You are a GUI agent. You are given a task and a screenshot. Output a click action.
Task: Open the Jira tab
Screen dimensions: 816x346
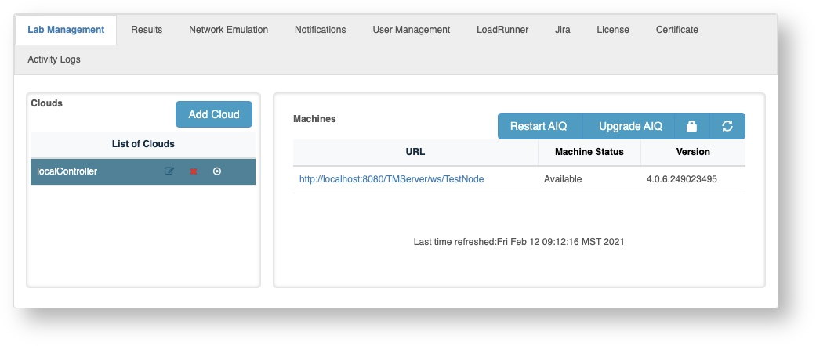562,30
